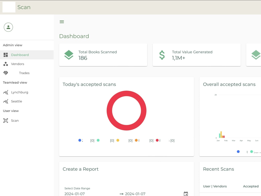Click the start date 2024-01-07 field
Viewport: 261px width, 196px height.
tap(75, 194)
